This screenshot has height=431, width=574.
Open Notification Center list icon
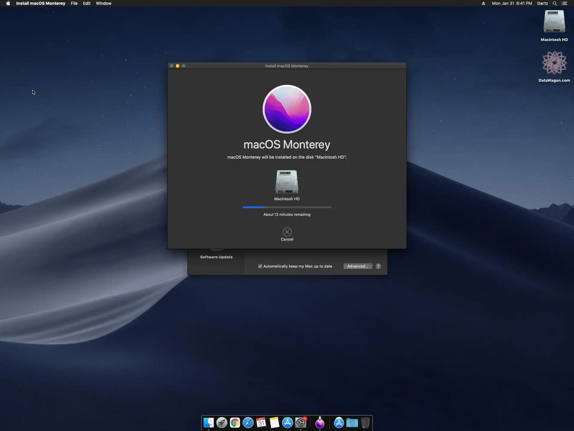point(564,3)
